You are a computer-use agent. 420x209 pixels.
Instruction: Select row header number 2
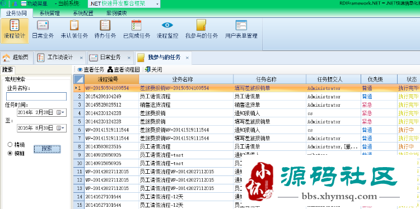click(79, 97)
